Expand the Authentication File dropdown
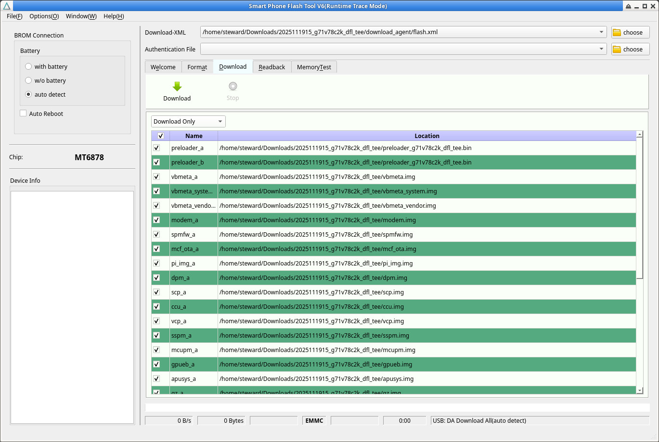Screen dimensions: 659x442 coord(601,50)
